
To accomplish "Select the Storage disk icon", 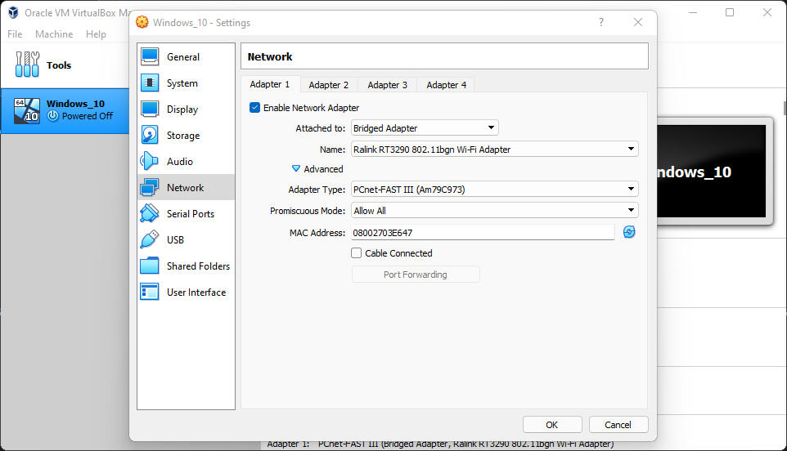I will (150, 136).
